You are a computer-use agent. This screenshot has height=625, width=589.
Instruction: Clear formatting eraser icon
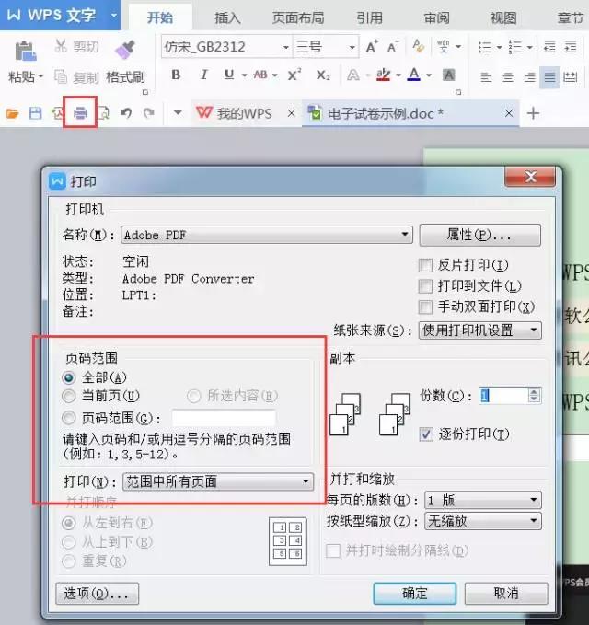coord(418,46)
